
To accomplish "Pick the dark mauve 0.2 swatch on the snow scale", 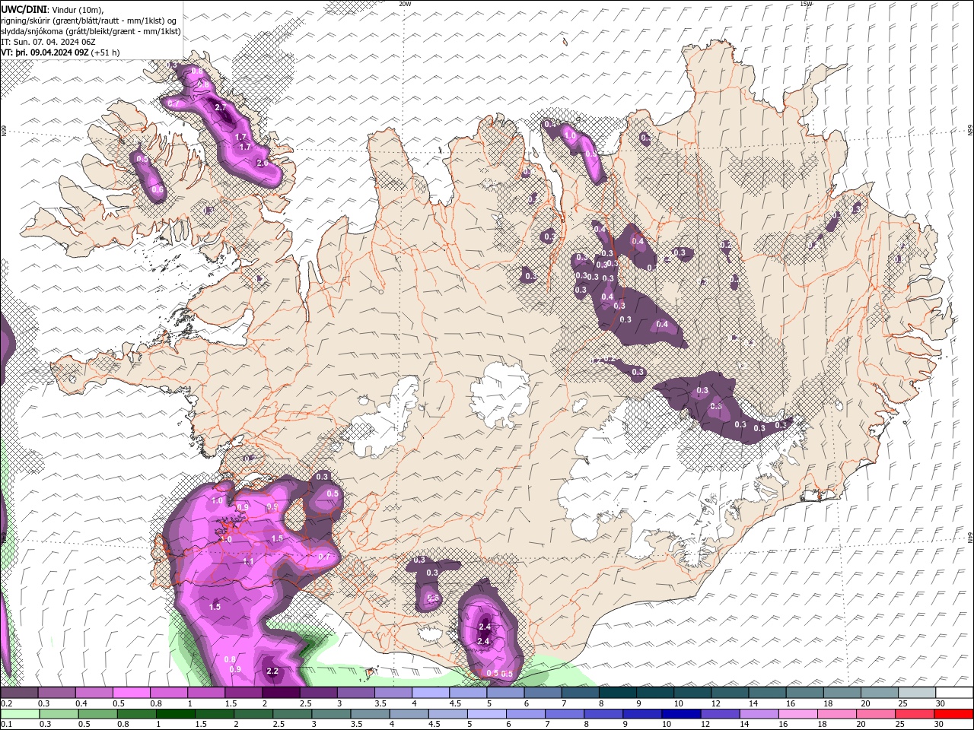I will pos(19,693).
